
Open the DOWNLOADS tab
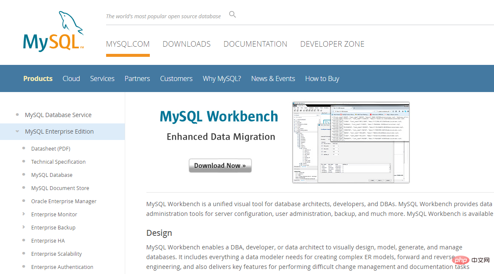tap(186, 44)
